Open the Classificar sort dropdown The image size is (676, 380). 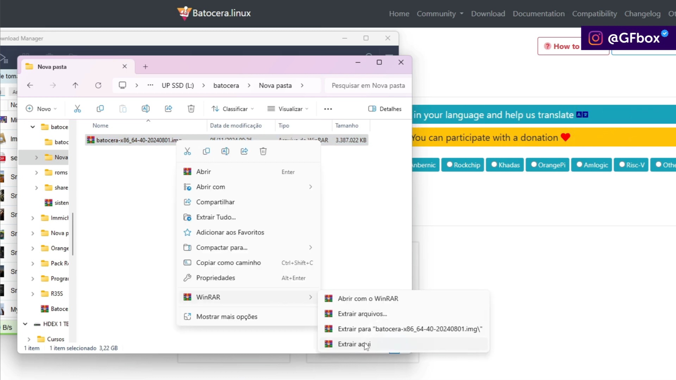point(232,109)
